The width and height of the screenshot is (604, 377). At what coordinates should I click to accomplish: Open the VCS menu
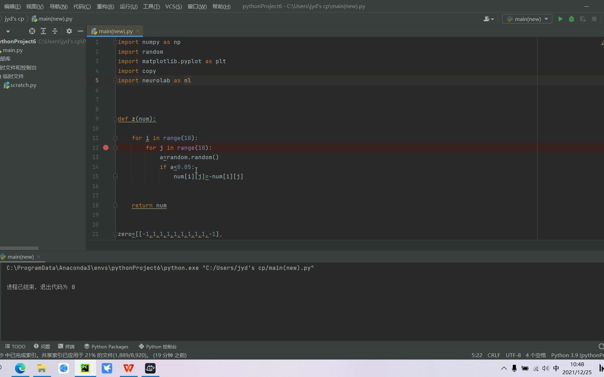(173, 6)
